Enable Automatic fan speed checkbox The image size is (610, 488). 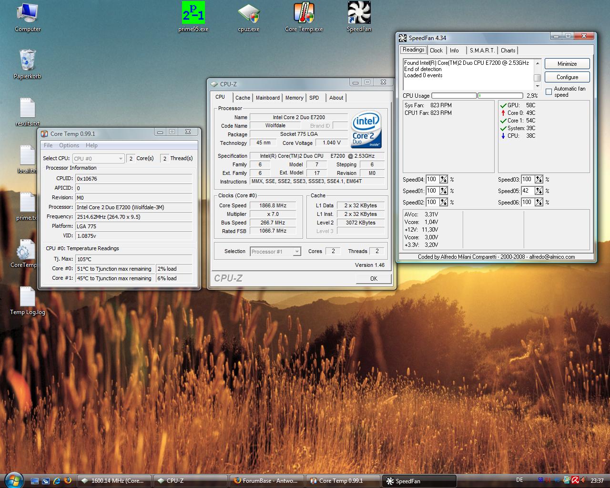[549, 91]
